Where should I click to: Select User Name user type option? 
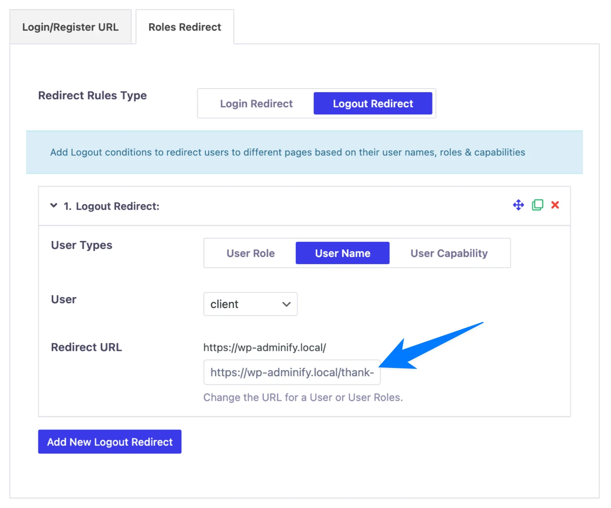pyautogui.click(x=342, y=253)
